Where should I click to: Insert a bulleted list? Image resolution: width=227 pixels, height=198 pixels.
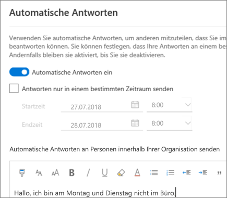coord(154,173)
